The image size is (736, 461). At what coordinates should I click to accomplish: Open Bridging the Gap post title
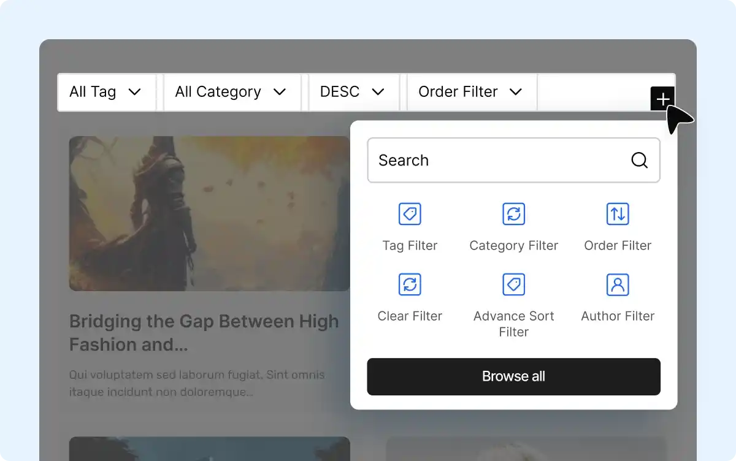click(x=204, y=333)
